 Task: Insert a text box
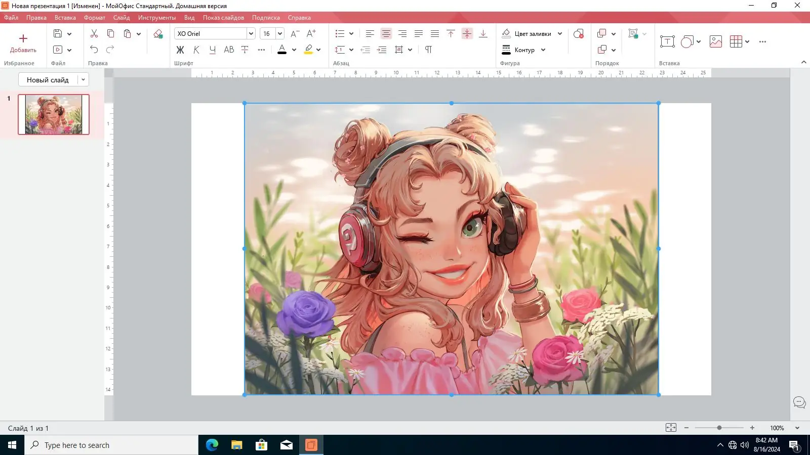[667, 41]
